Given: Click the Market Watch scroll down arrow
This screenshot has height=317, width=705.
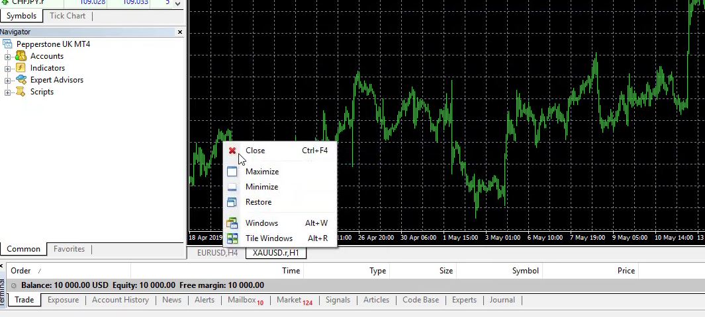Looking at the screenshot, I should (177, 3).
